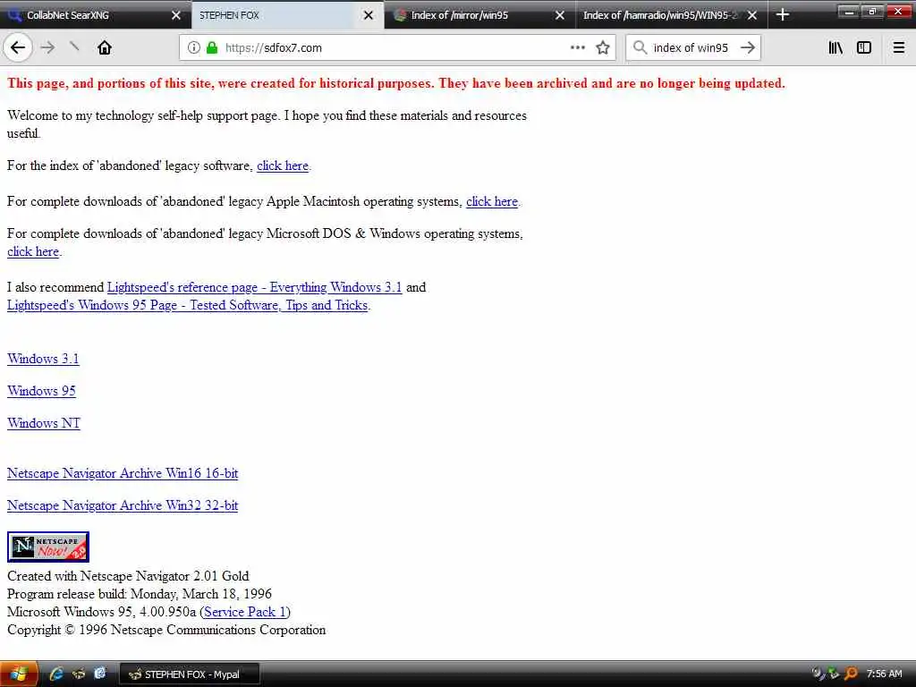Switch to the CollabNet SearXNG tab

coord(96,15)
